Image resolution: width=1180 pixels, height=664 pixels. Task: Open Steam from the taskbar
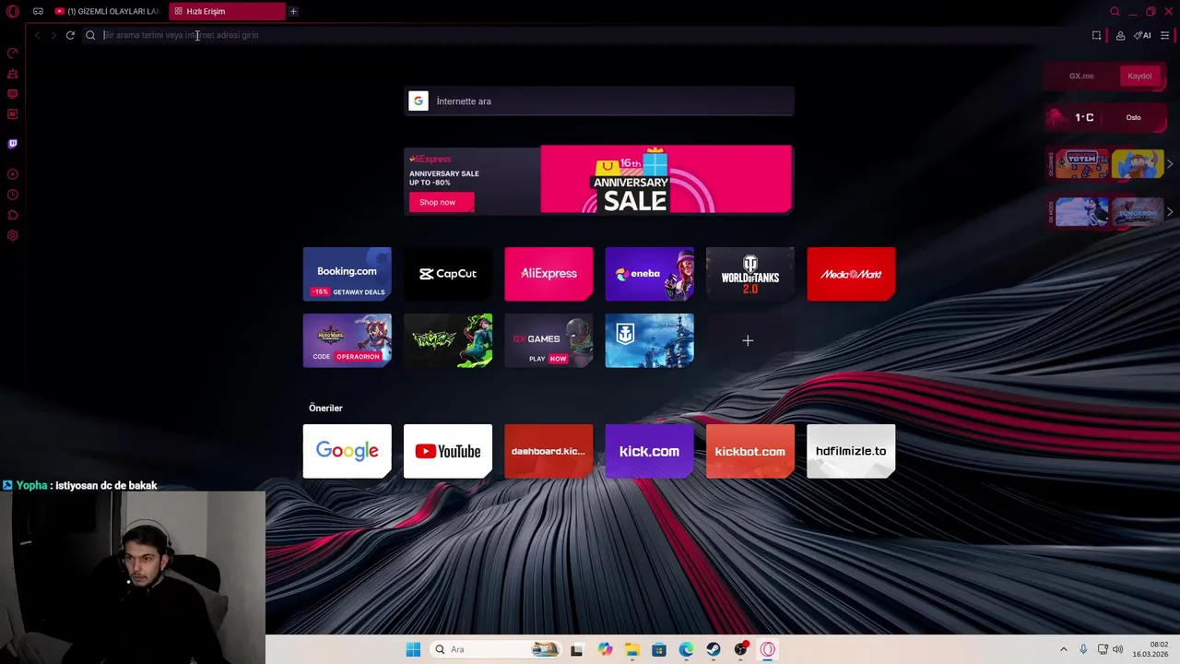(x=714, y=649)
